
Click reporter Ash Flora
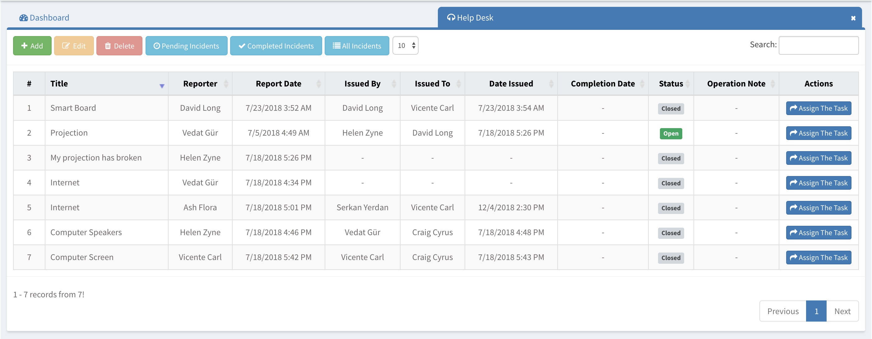pos(200,207)
